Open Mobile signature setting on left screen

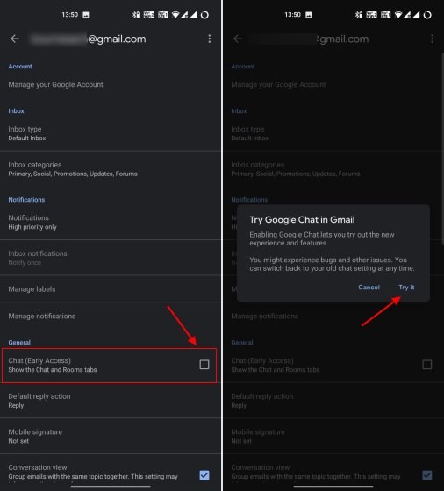click(111, 436)
